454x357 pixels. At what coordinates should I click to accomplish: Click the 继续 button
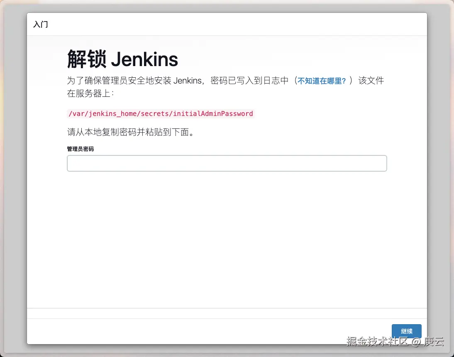click(x=407, y=331)
